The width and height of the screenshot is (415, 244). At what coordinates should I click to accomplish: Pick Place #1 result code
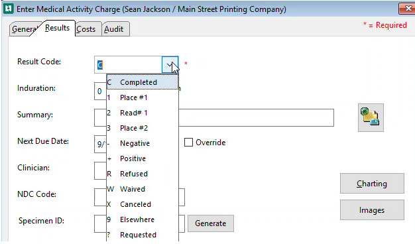tap(143, 97)
